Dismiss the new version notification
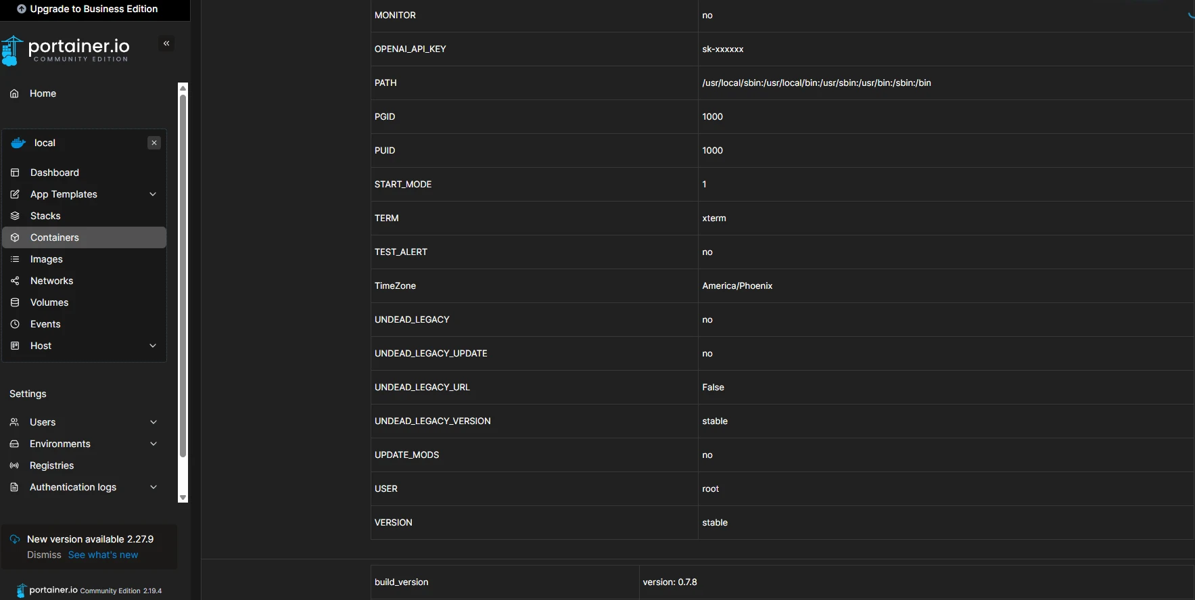This screenshot has height=600, width=1195. [44, 555]
